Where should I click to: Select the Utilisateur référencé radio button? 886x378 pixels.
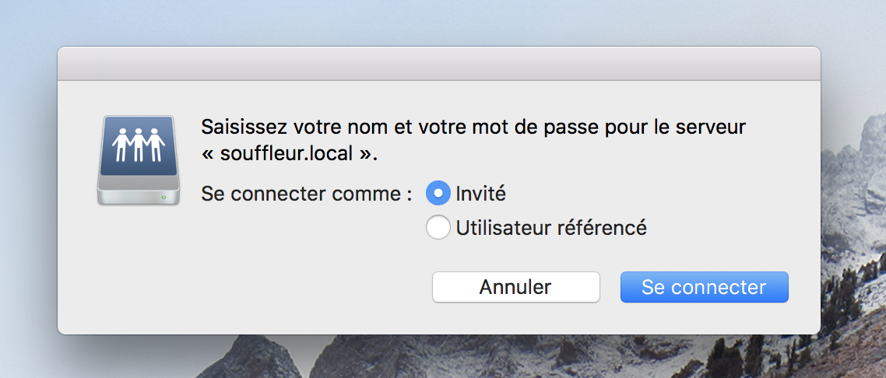[438, 227]
